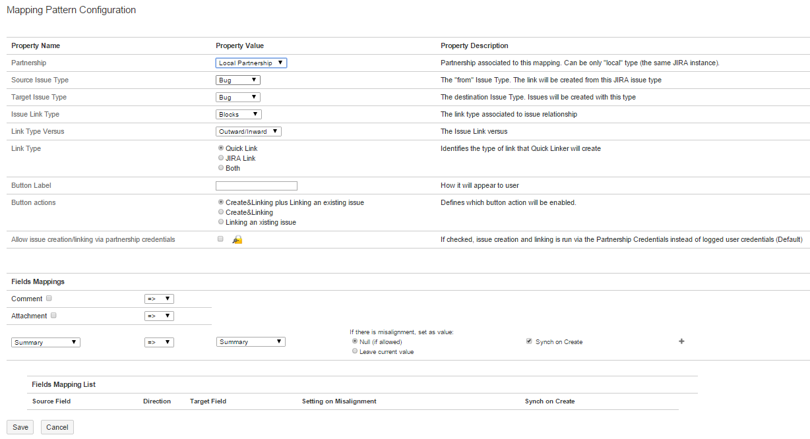Expand the Target Issue Type dropdown

(x=238, y=98)
